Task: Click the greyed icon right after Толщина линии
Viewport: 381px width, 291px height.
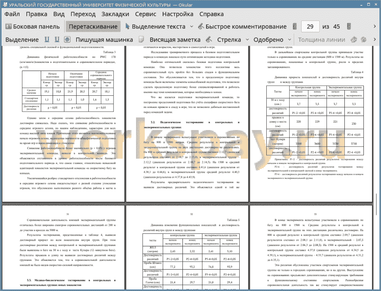Action: point(354,39)
